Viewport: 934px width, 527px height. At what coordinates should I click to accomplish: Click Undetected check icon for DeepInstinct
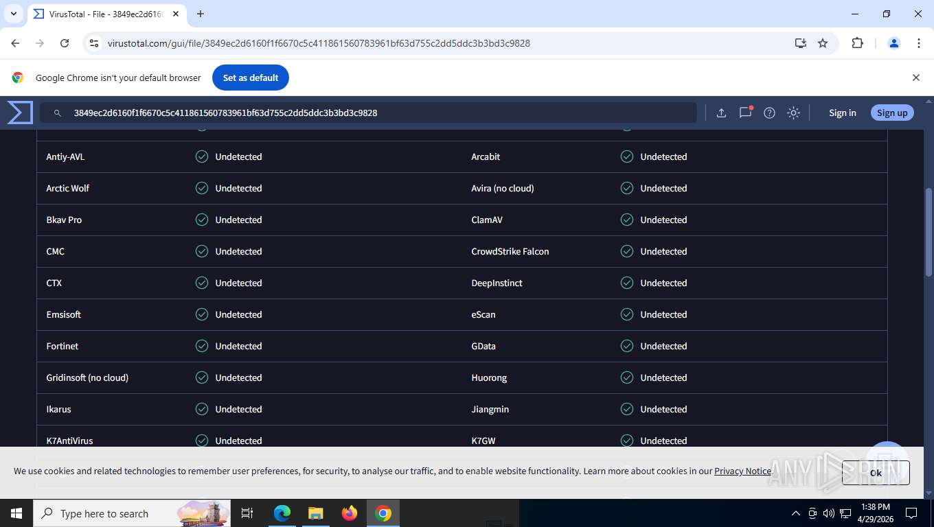(x=627, y=283)
